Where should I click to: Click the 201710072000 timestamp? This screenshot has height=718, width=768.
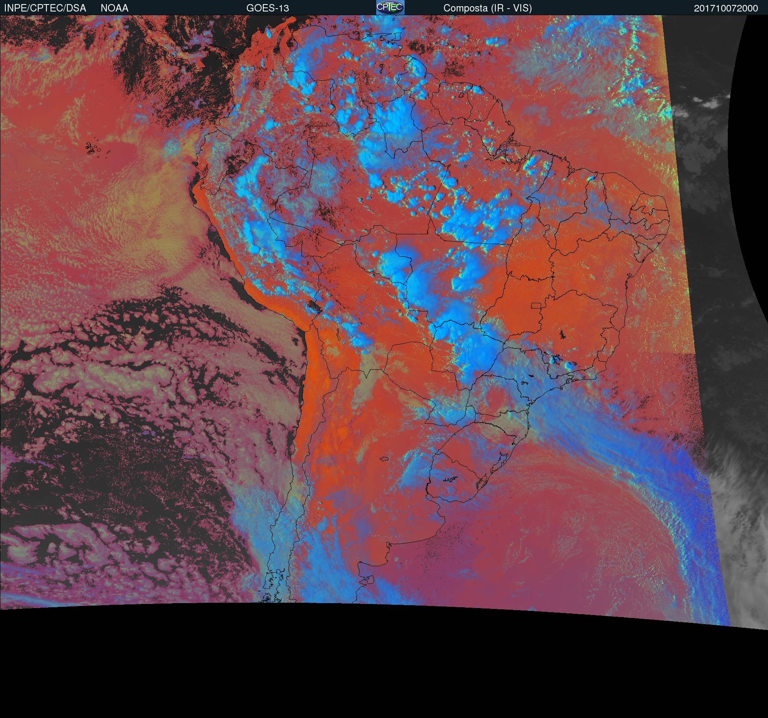tap(726, 8)
